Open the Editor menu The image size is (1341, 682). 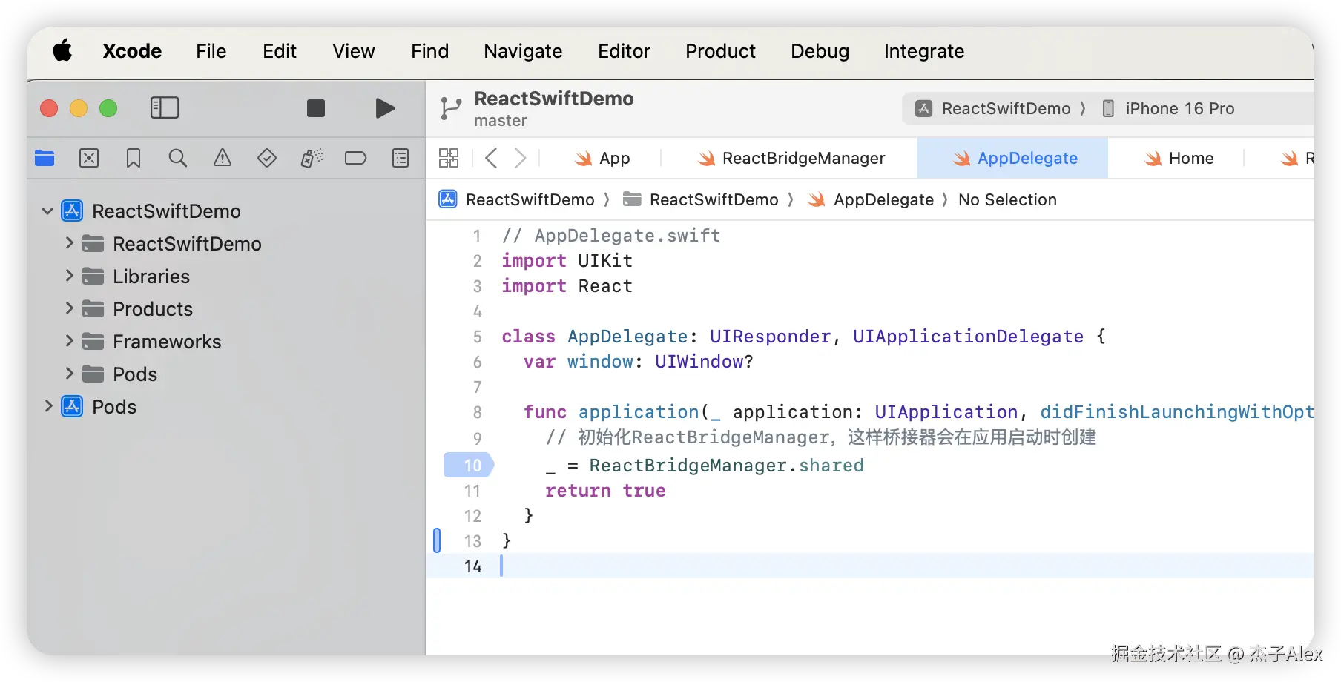(x=624, y=51)
